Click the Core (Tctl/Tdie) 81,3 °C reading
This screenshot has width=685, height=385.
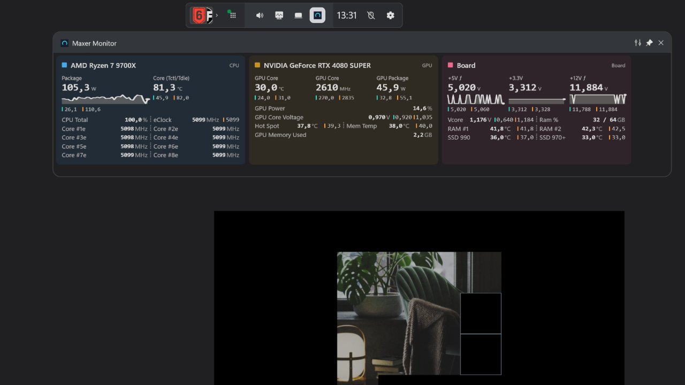coord(168,88)
